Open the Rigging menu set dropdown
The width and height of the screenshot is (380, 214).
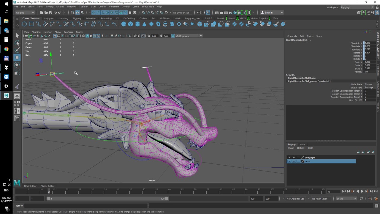click(25, 12)
